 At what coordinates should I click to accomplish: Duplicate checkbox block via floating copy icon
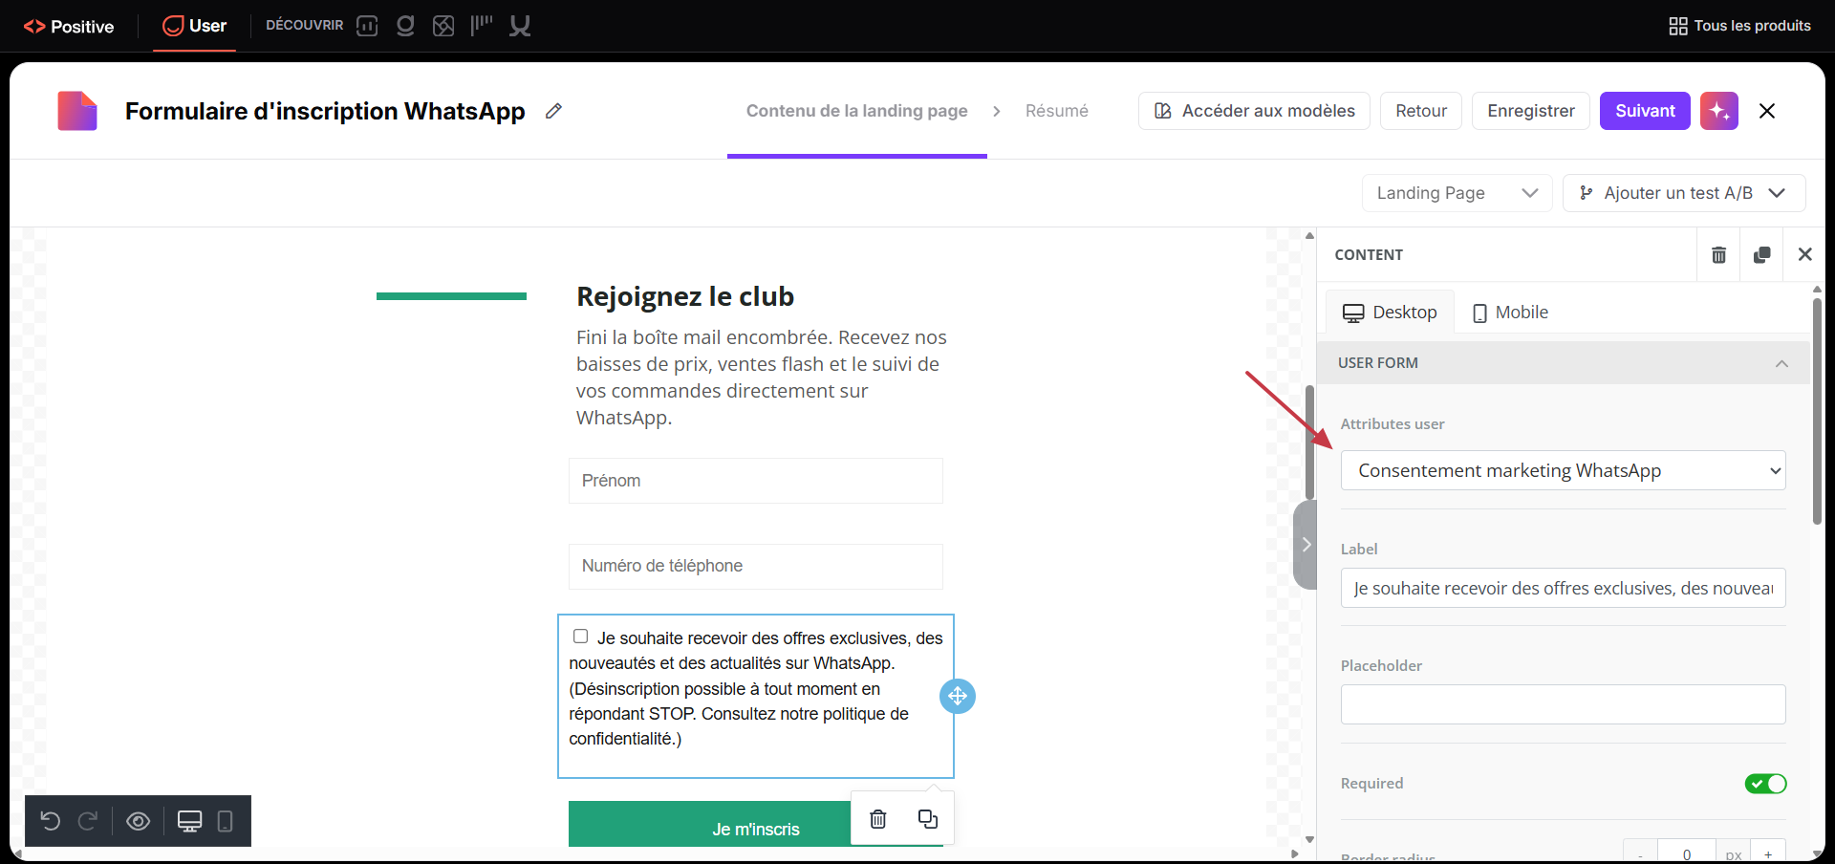click(928, 819)
